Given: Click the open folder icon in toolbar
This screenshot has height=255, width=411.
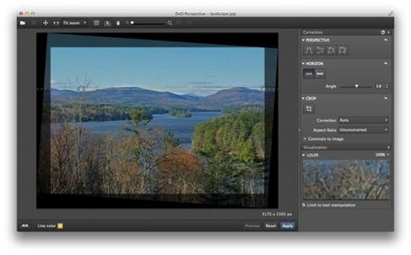Looking at the screenshot, I should [23, 23].
